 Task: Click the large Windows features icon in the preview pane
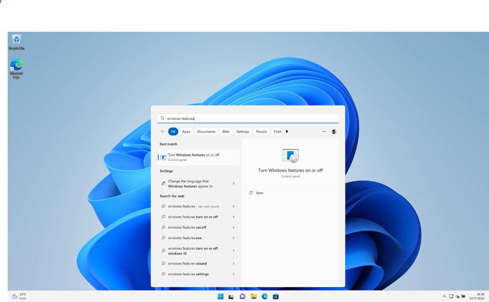click(x=291, y=156)
